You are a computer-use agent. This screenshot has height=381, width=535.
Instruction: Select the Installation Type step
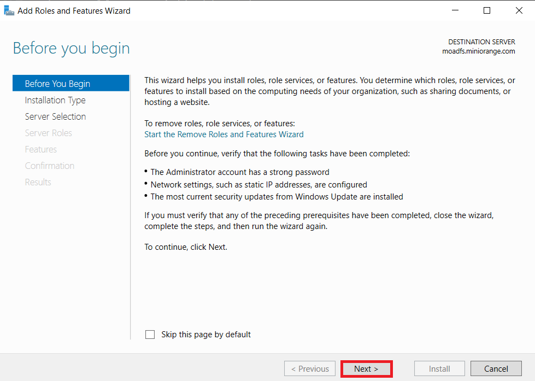click(x=55, y=99)
